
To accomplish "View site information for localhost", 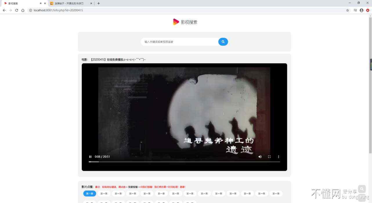I will point(30,10).
